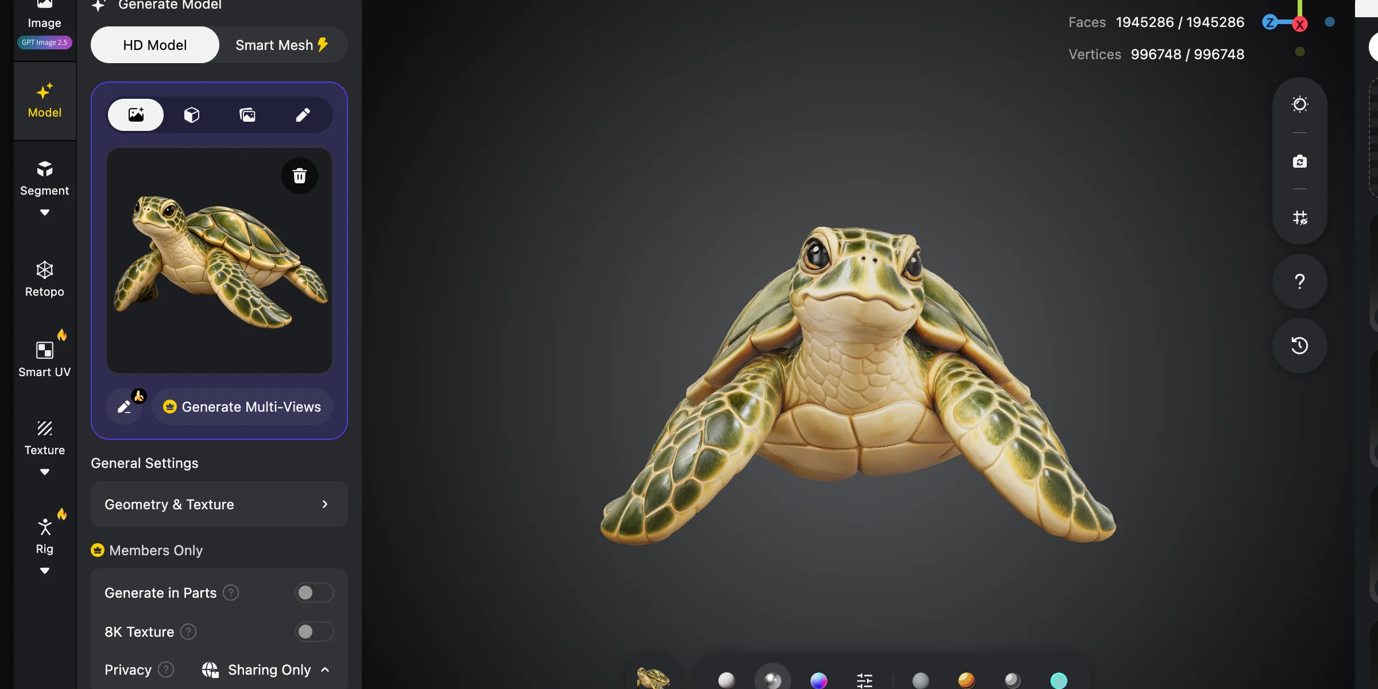Open the Smart UV tool
Screen dimensions: 1378x689
coord(45,359)
